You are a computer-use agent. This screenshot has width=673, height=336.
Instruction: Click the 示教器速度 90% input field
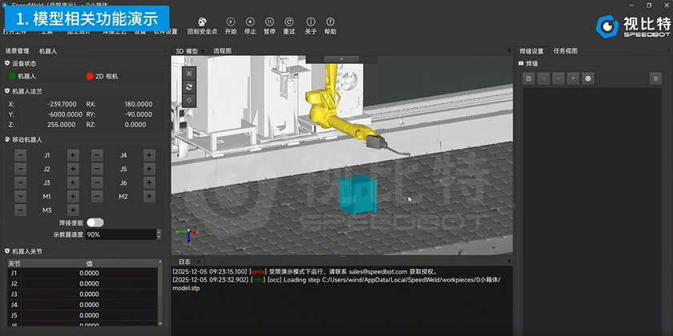121,234
